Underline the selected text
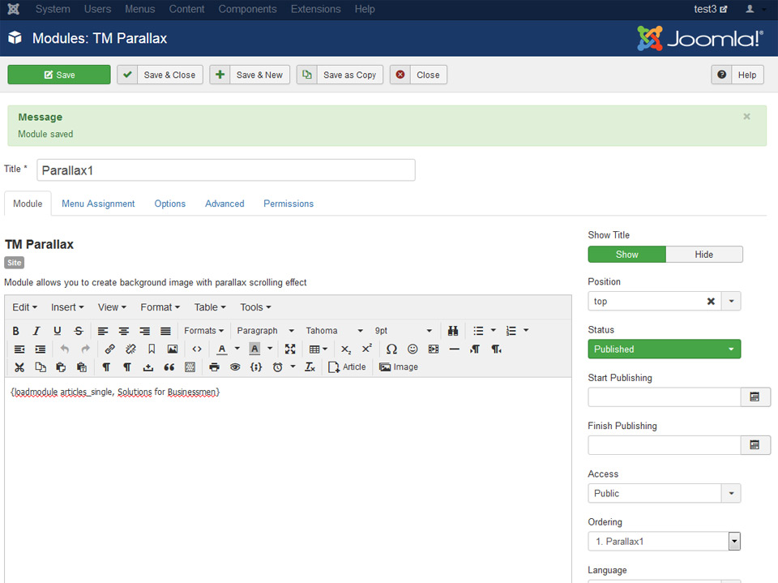 click(57, 331)
